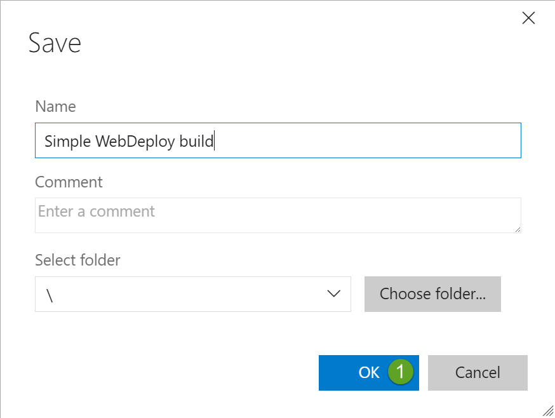Click the Comment box resize handle
Viewport: 555px width, 418px height.
[517, 229]
